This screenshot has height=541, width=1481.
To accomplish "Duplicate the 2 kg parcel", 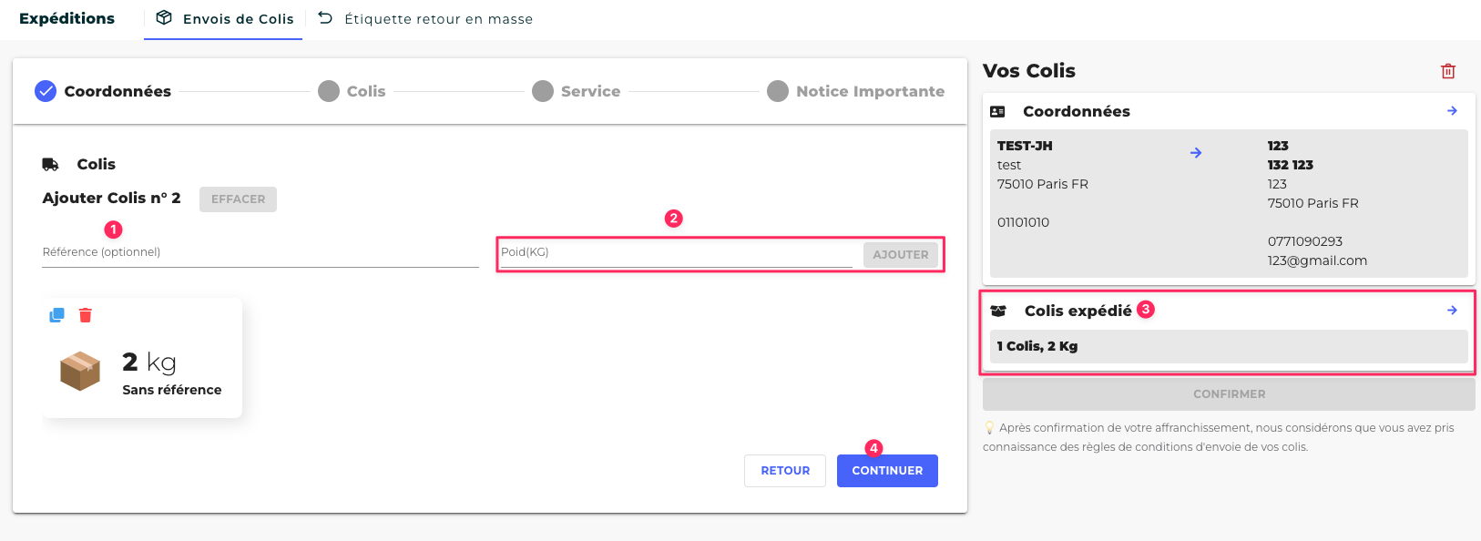I will (56, 315).
